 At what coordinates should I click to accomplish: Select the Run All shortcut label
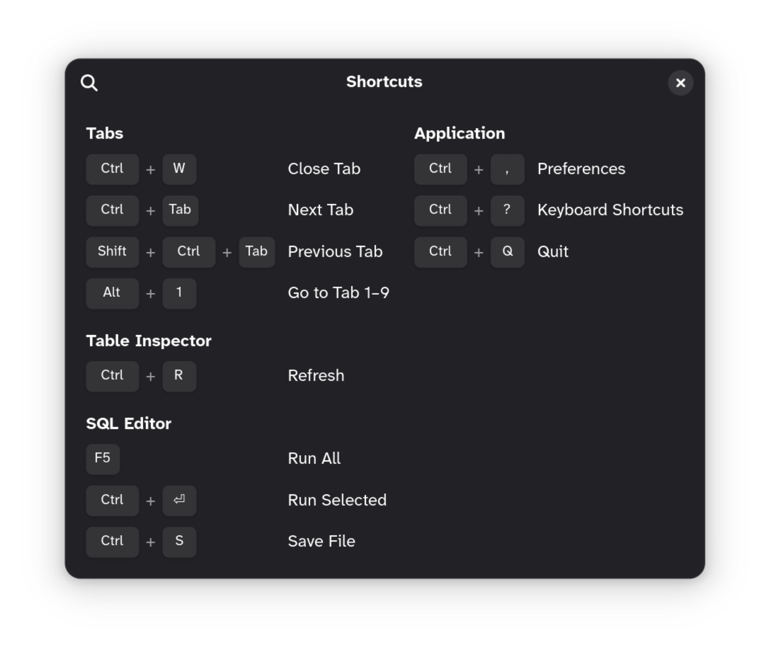(x=314, y=458)
